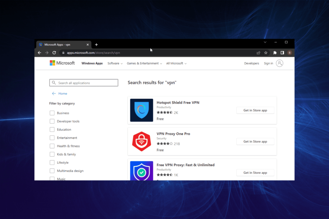This screenshot has height=219, width=329.
Task: Minimize the browser window
Action: pyautogui.click(x=276, y=42)
